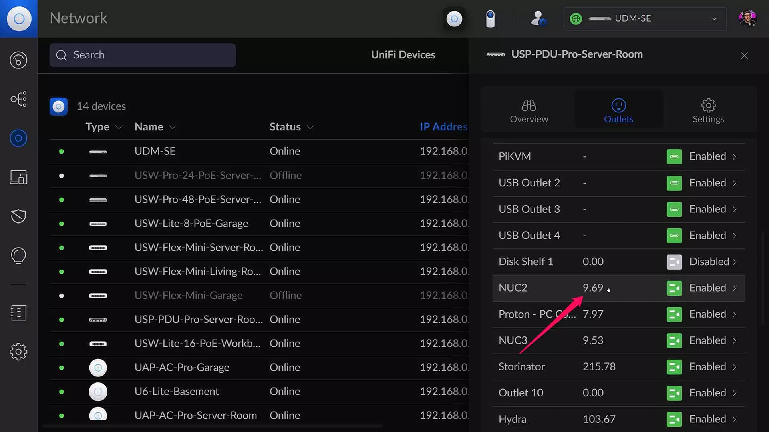Toggle the NUC3 outlet power
The image size is (769, 432).
674,341
